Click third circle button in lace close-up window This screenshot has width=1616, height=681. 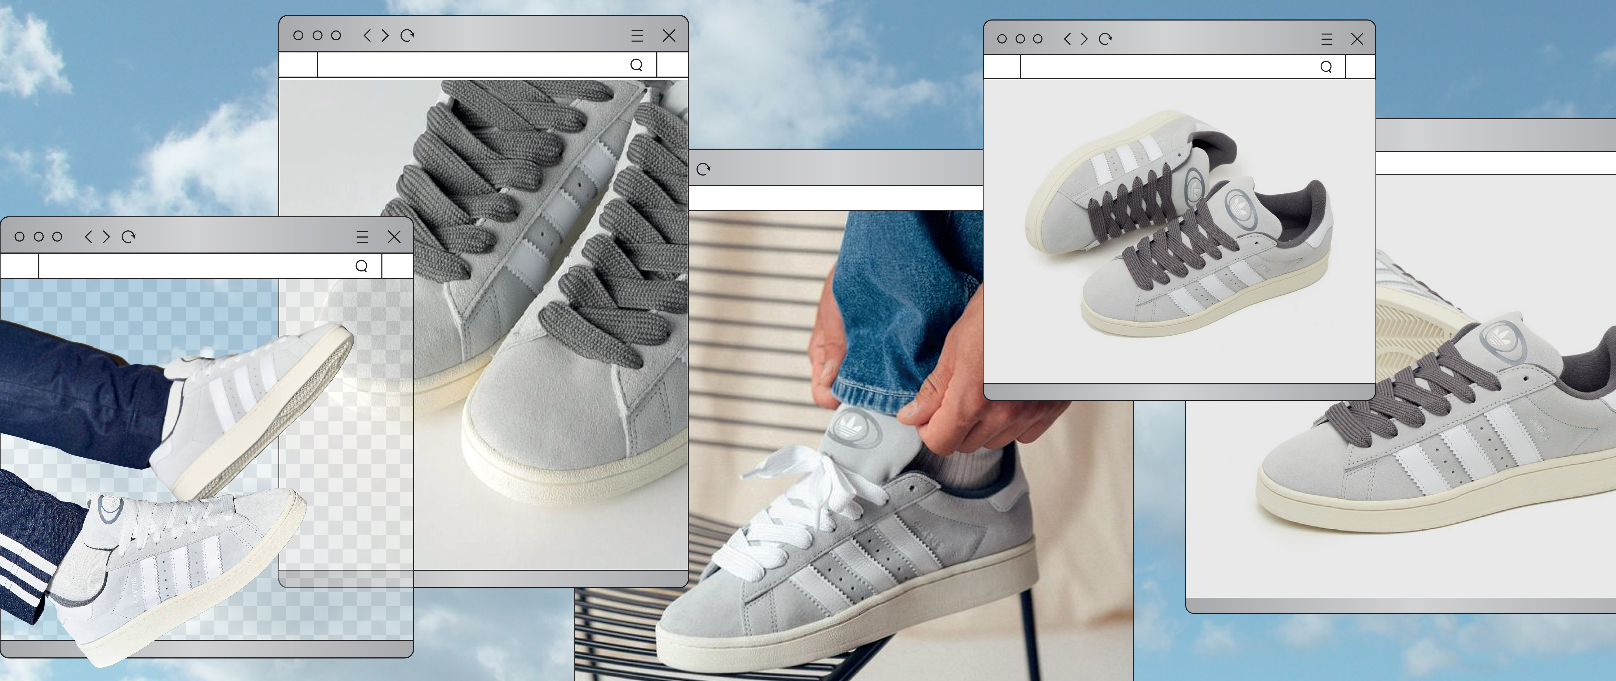[x=336, y=35]
